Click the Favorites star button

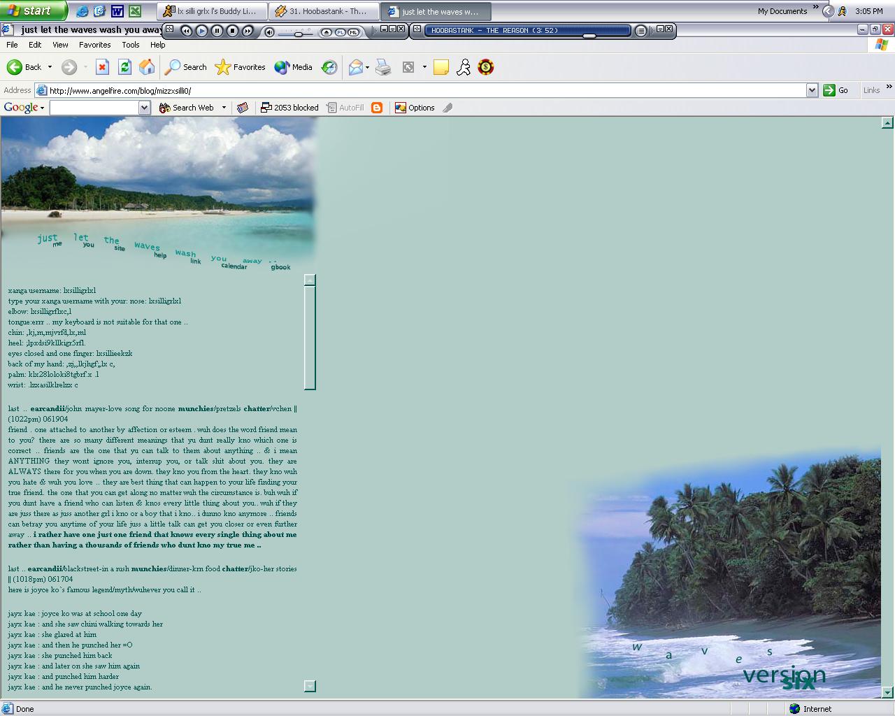pyautogui.click(x=241, y=67)
